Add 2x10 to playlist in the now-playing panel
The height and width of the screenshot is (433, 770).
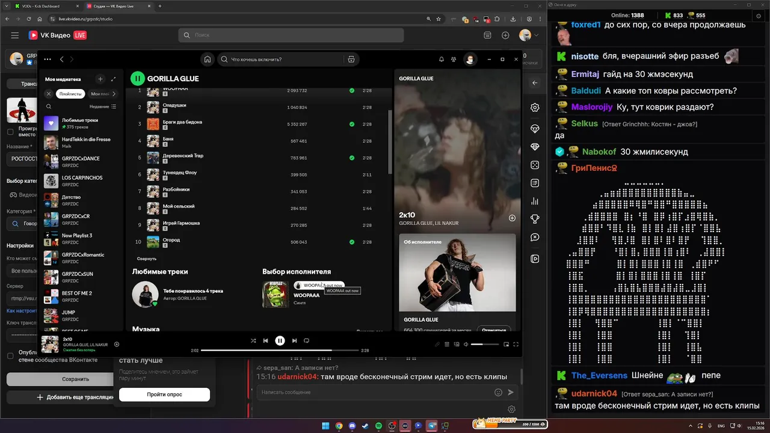[x=512, y=218]
